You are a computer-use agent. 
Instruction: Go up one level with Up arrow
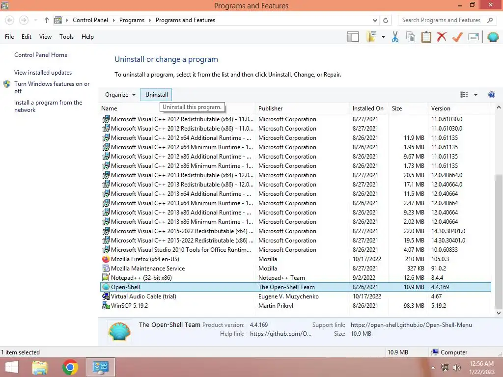[47, 20]
